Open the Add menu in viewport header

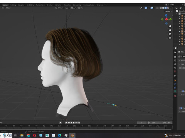click(3, 8)
